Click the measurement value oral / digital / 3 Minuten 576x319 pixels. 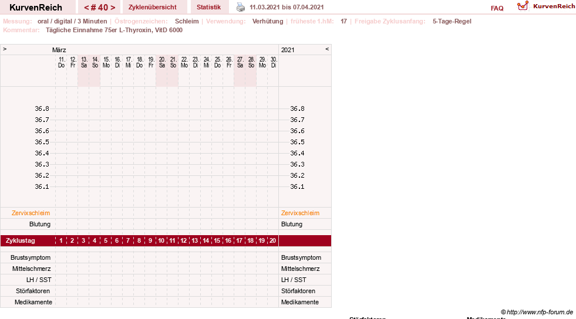point(72,21)
